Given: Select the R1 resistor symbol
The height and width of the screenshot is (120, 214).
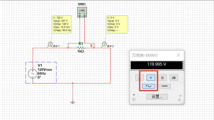Looking at the screenshot, I should 81,48.
